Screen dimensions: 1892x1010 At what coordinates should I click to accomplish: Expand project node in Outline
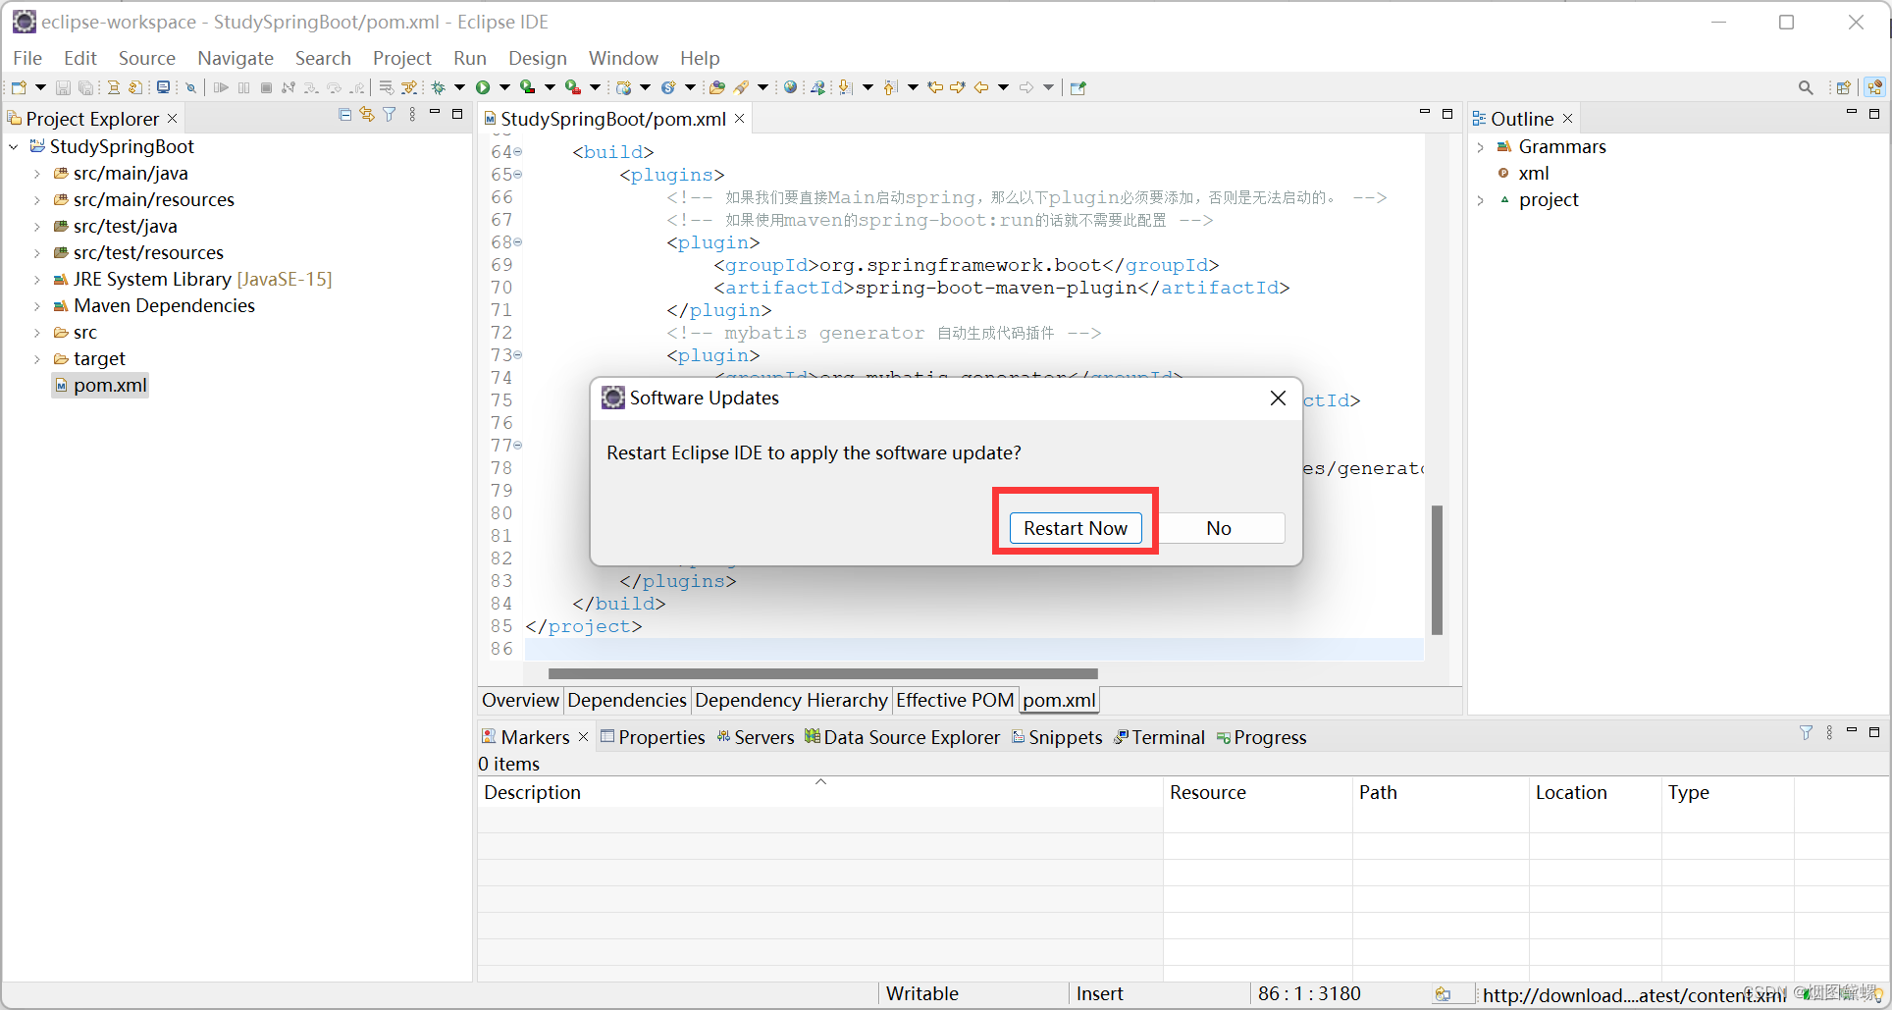point(1481,200)
